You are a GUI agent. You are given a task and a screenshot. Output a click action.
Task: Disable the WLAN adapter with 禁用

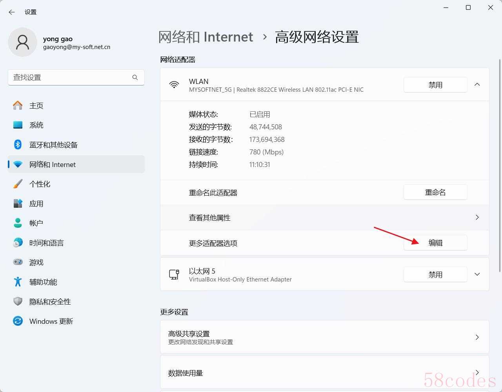pyautogui.click(x=435, y=85)
